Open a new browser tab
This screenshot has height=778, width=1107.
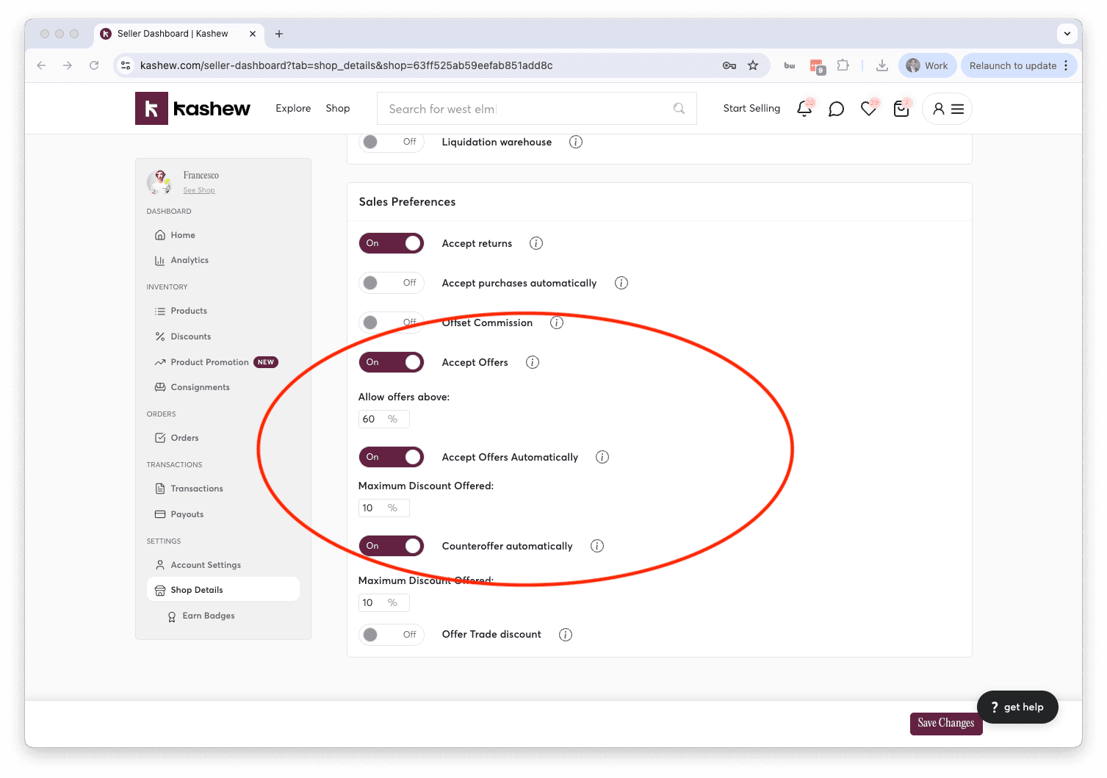(279, 34)
